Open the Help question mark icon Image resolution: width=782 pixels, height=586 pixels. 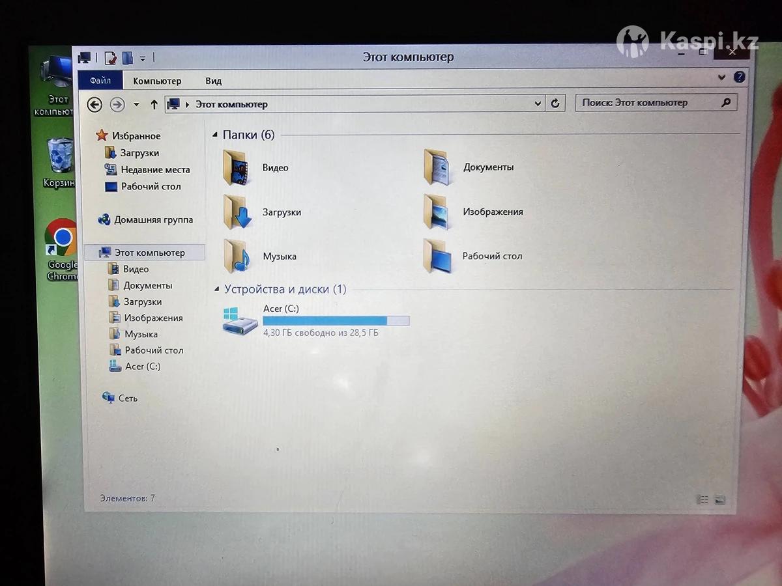tap(739, 77)
